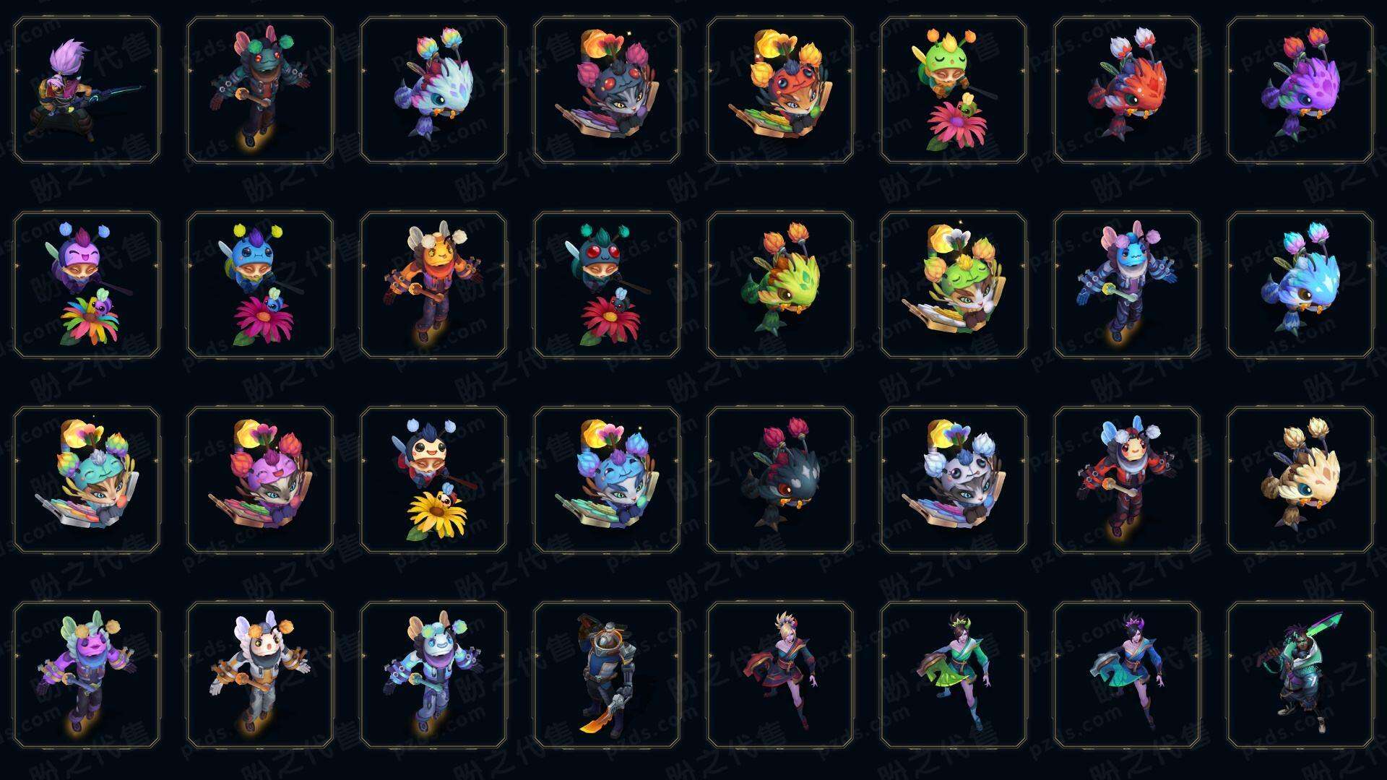Select the green Yuumi on book
1387x780 pixels.
point(954,285)
